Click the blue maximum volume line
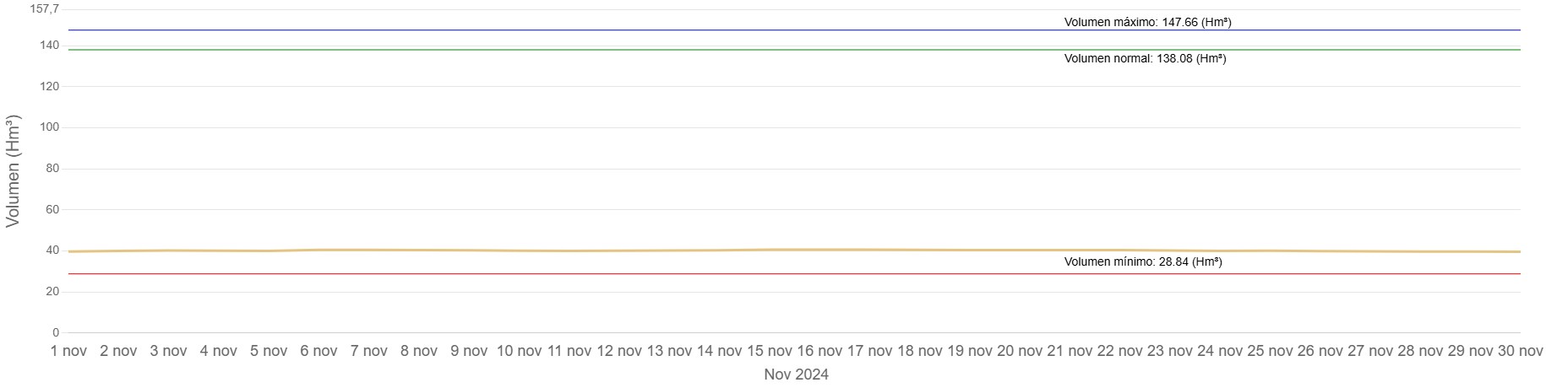Viewport: 1546px width, 388px height. click(x=591, y=30)
